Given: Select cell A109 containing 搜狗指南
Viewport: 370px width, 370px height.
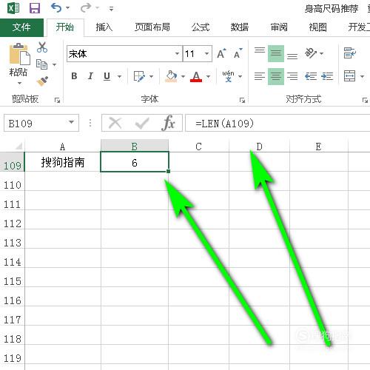Looking at the screenshot, I should click(63, 162).
